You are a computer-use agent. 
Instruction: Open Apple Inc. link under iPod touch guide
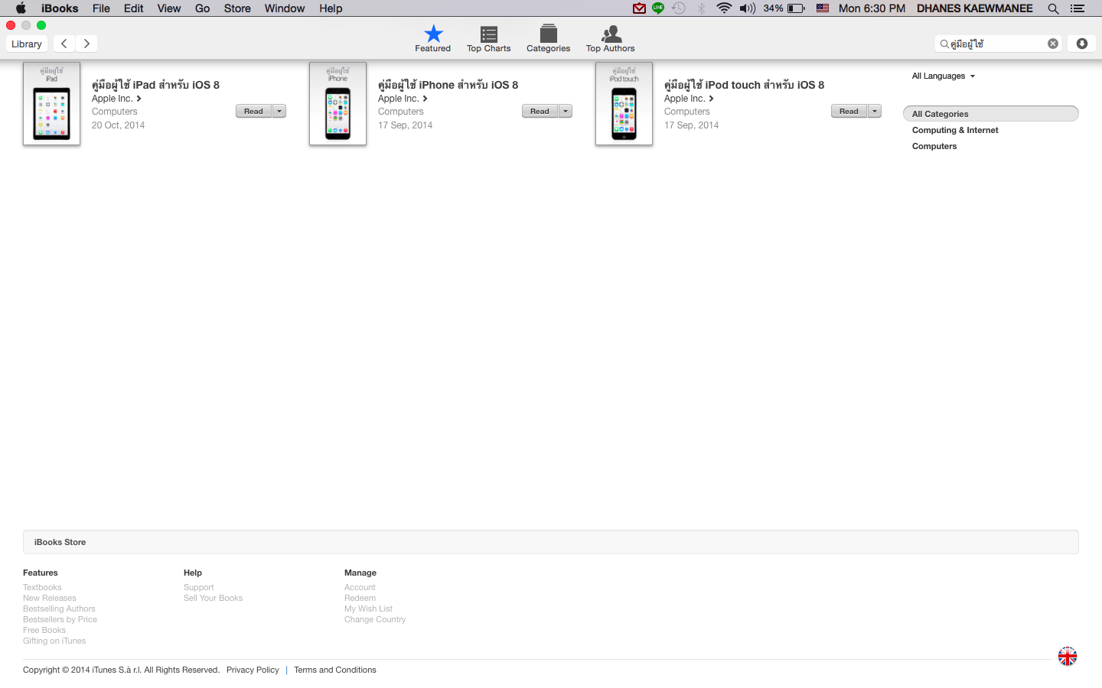tap(689, 99)
